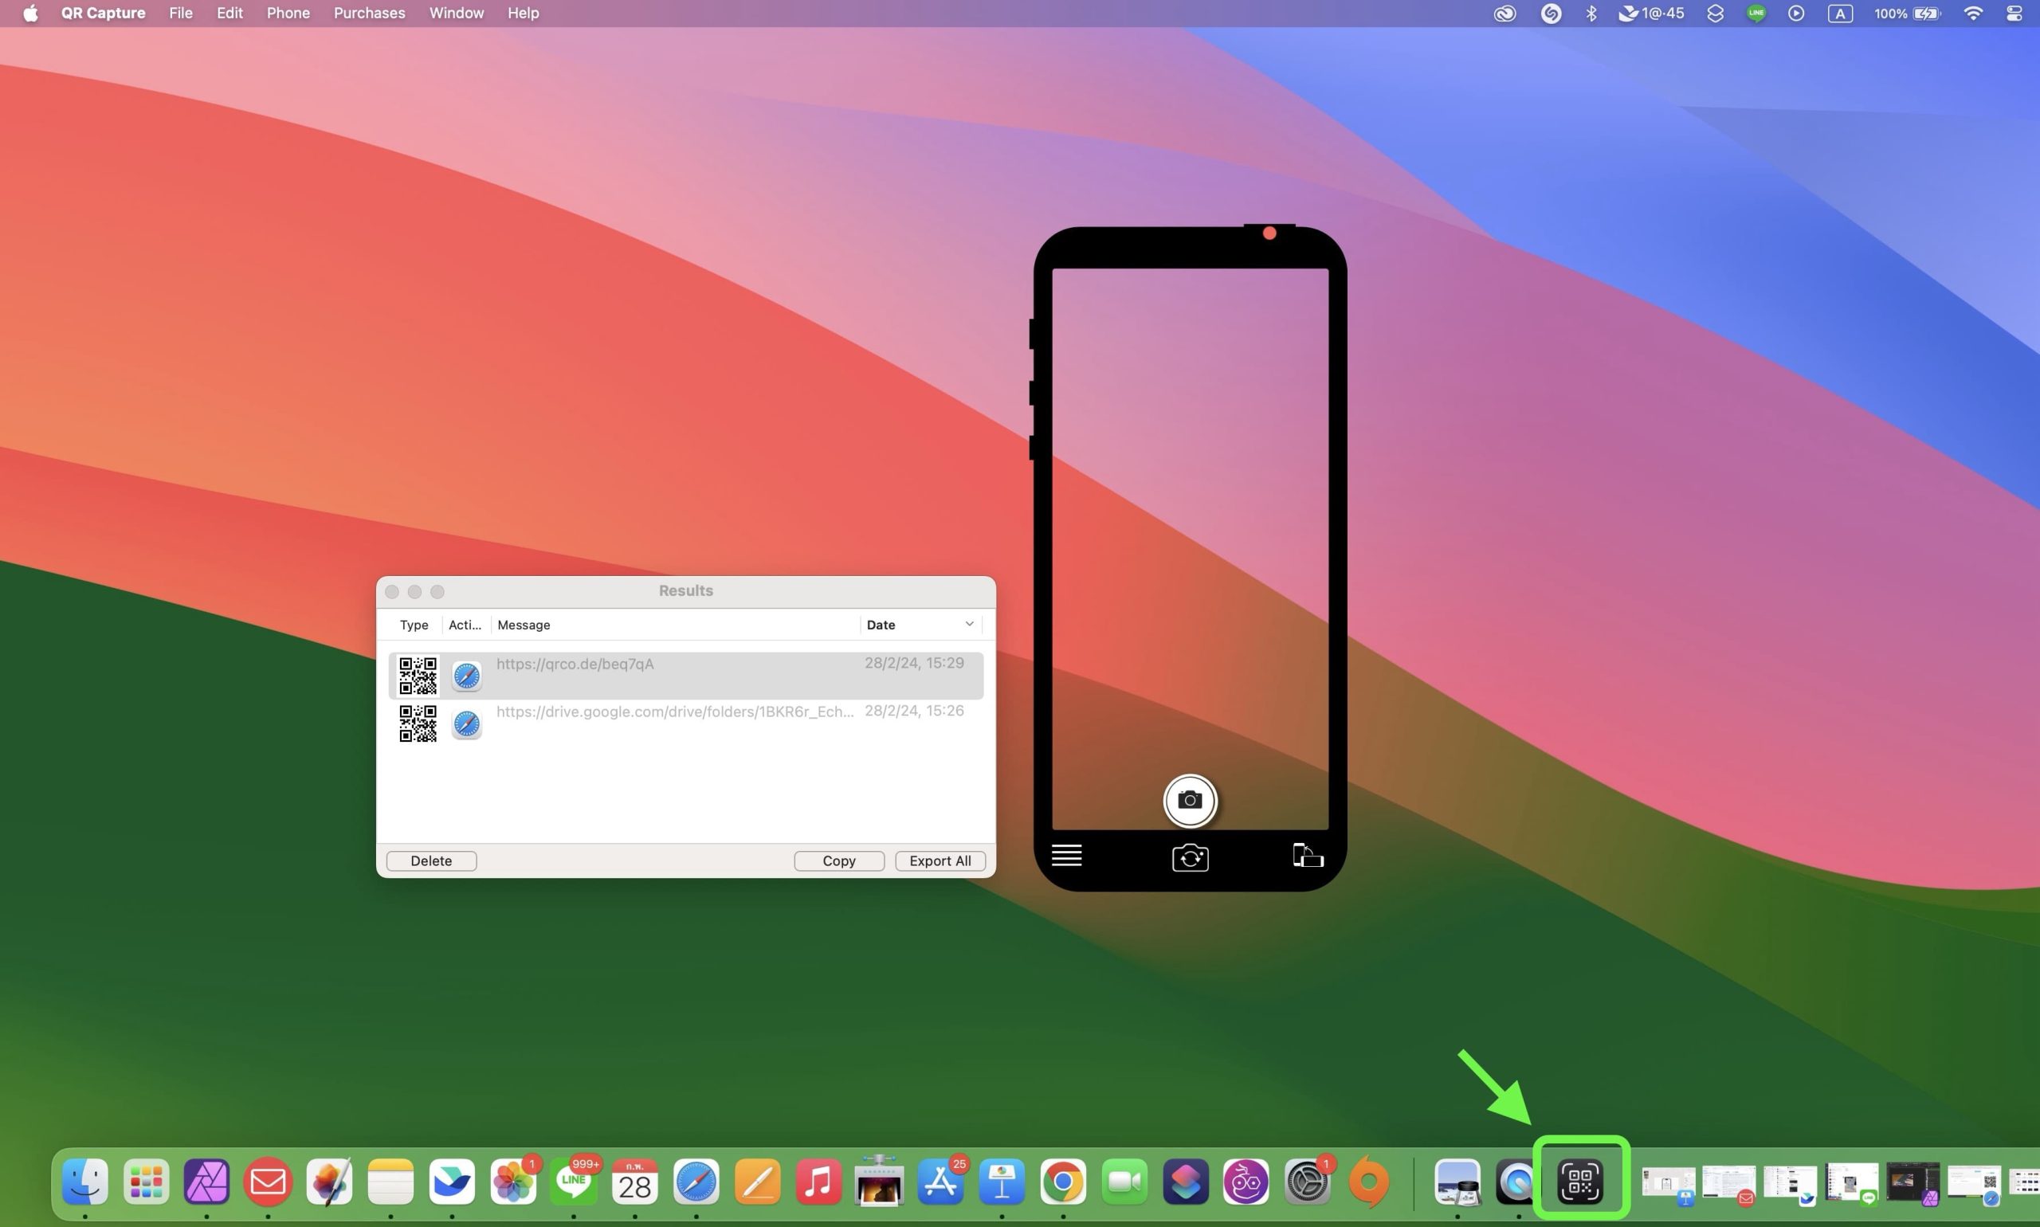
Task: Open Control Center from the menu bar
Action: [2014, 14]
